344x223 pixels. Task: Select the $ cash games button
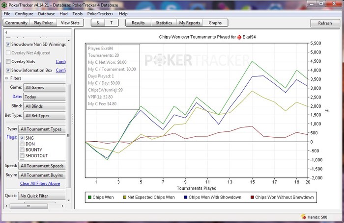pyautogui.click(x=98, y=23)
